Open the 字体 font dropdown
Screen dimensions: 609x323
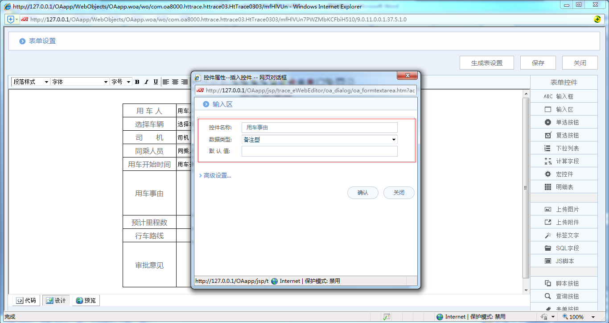(79, 82)
